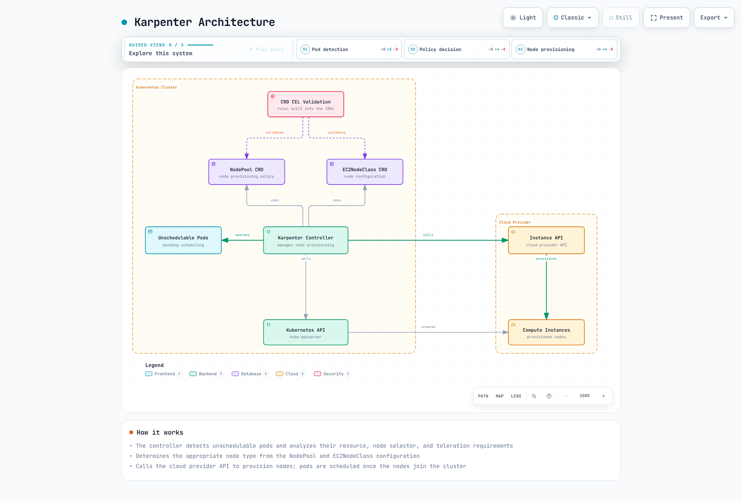Click the Play story button
Viewport: 742px width, 501px height.
pyautogui.click(x=267, y=49)
